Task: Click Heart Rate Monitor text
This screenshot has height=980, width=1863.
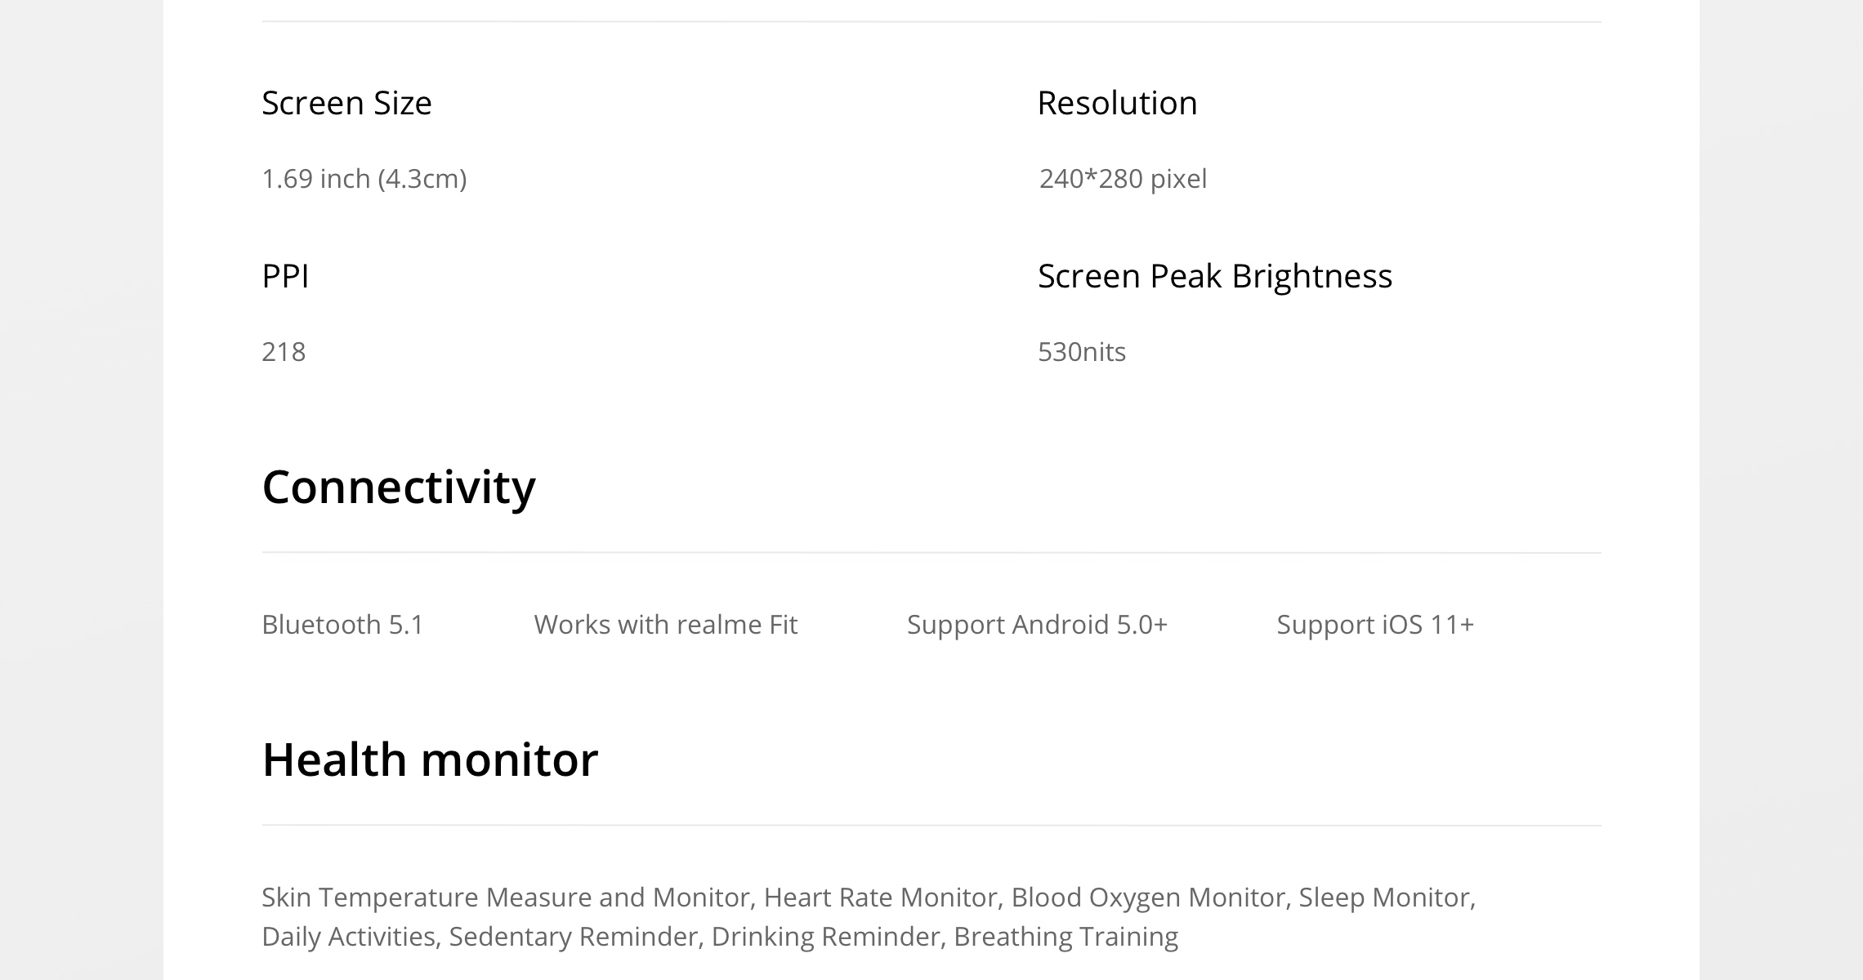Action: pyautogui.click(x=881, y=898)
